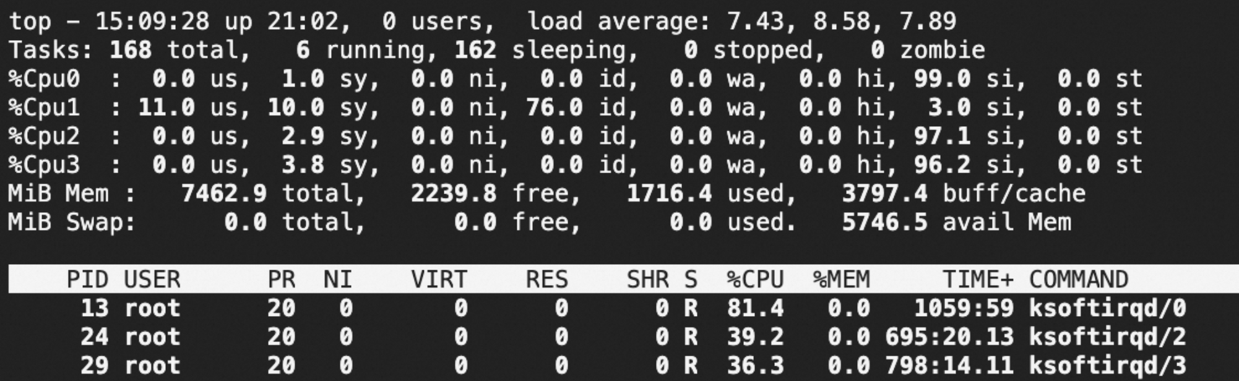Click the 81.4 CPU usage value
The image size is (1239, 381).
point(755,308)
